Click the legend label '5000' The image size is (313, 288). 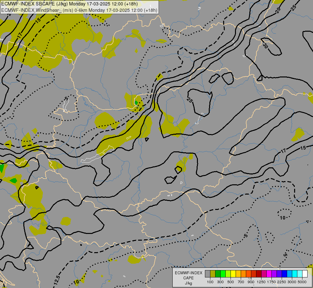point(302,282)
